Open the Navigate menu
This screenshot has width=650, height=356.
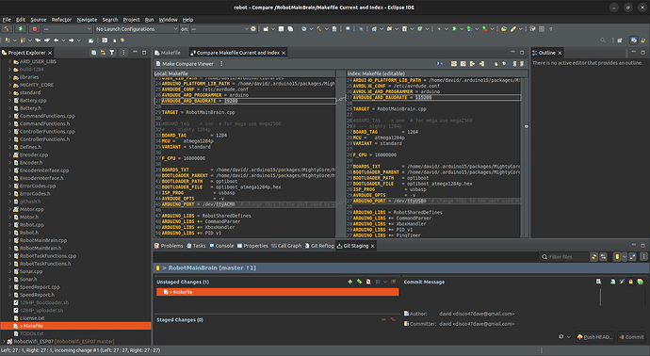coord(87,20)
